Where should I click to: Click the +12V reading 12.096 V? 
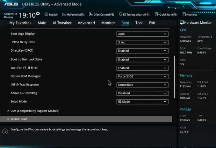click(185, 120)
